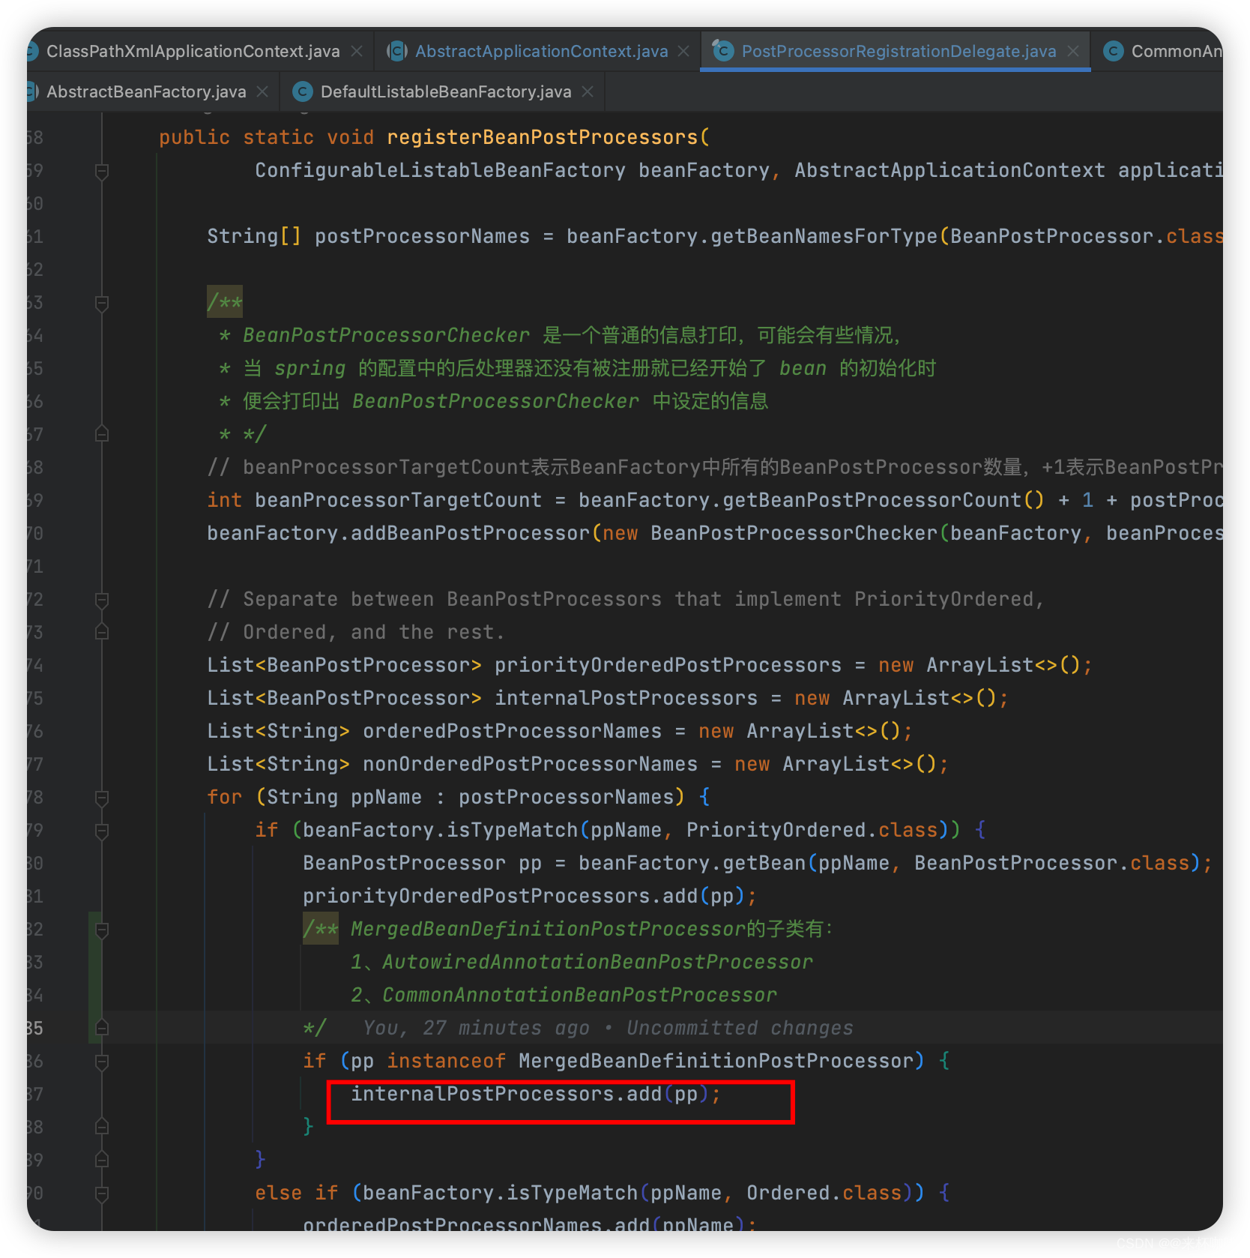The image size is (1250, 1258).
Task: Click internalPostProcessors.add(pp) statement
Action: click(x=536, y=1094)
